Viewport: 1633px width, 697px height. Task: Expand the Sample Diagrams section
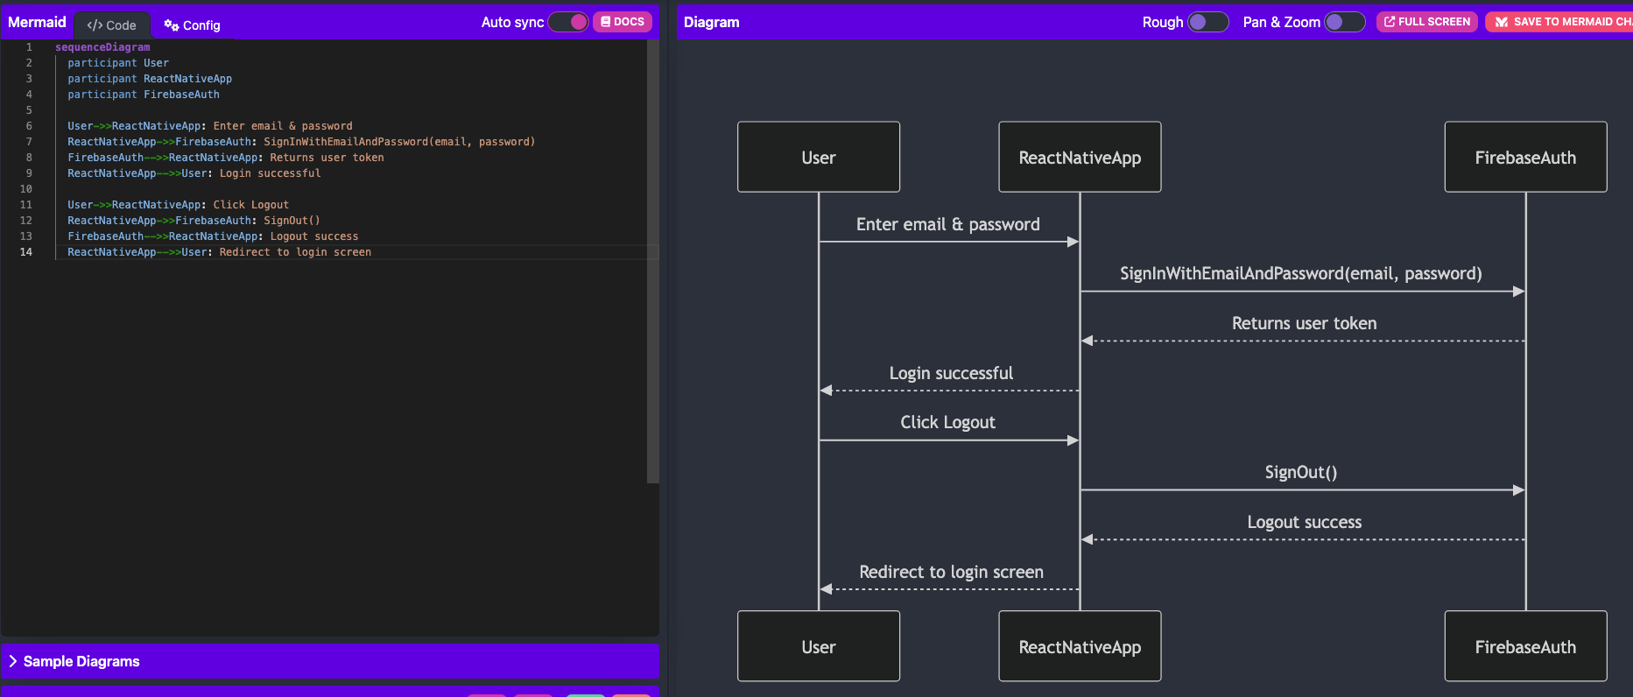(x=330, y=661)
